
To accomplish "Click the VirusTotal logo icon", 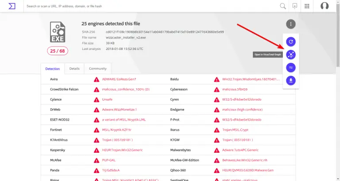I will pyautogui.click(x=12, y=6).
